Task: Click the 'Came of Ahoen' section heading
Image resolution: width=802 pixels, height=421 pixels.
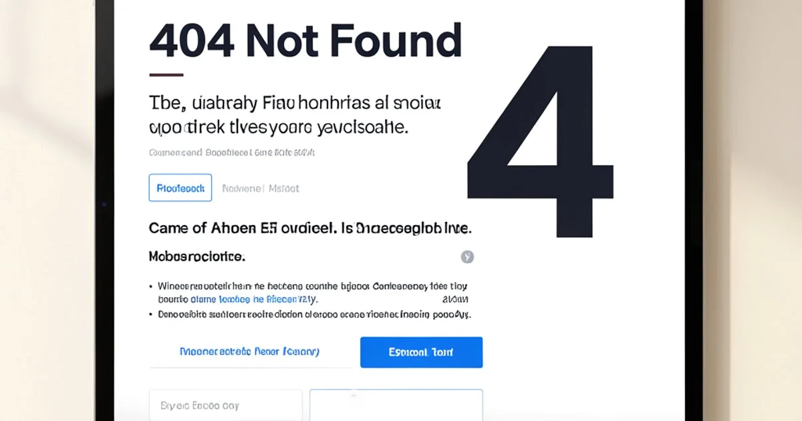Action: [309, 228]
